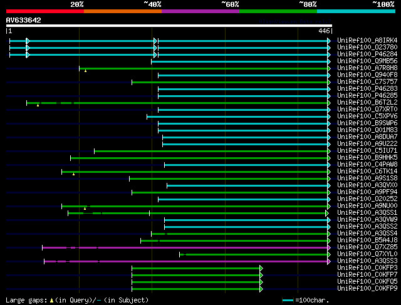Select the UniRef100_P46285 label

point(367,96)
